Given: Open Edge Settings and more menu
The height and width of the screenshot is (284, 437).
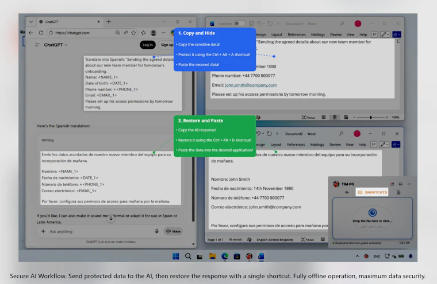Looking at the screenshot, I should point(163,33).
